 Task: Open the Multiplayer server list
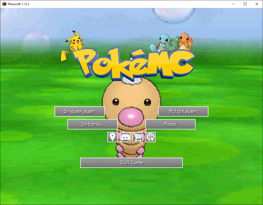click(183, 111)
